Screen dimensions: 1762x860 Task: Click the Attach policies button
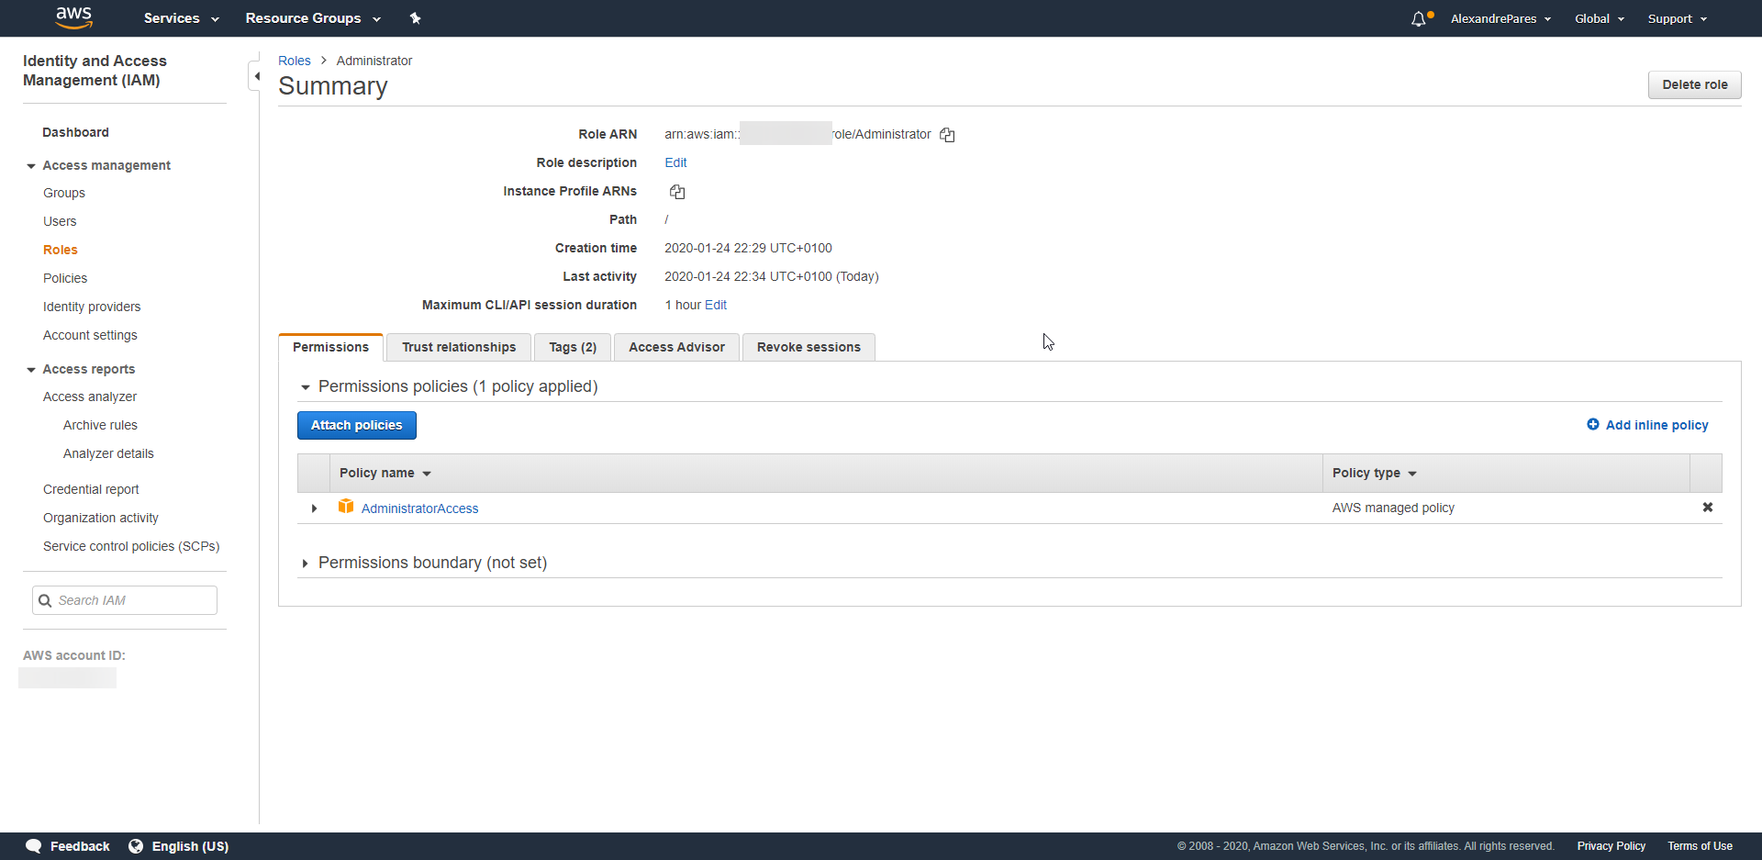tap(356, 425)
